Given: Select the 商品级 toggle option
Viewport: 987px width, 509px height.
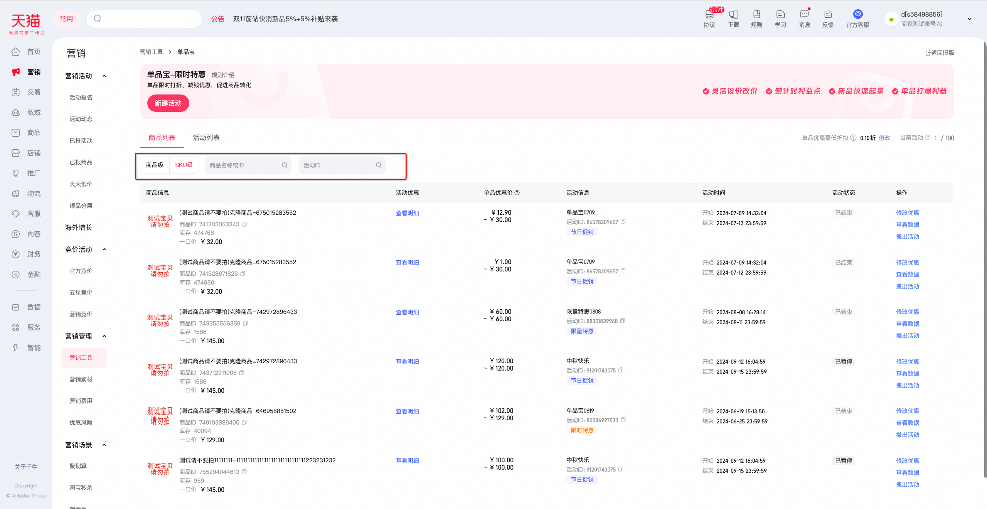Looking at the screenshot, I should [x=155, y=165].
